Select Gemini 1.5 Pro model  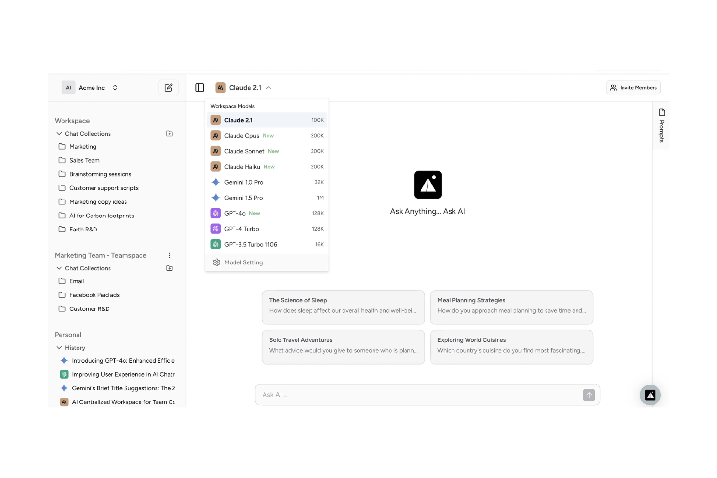267,198
